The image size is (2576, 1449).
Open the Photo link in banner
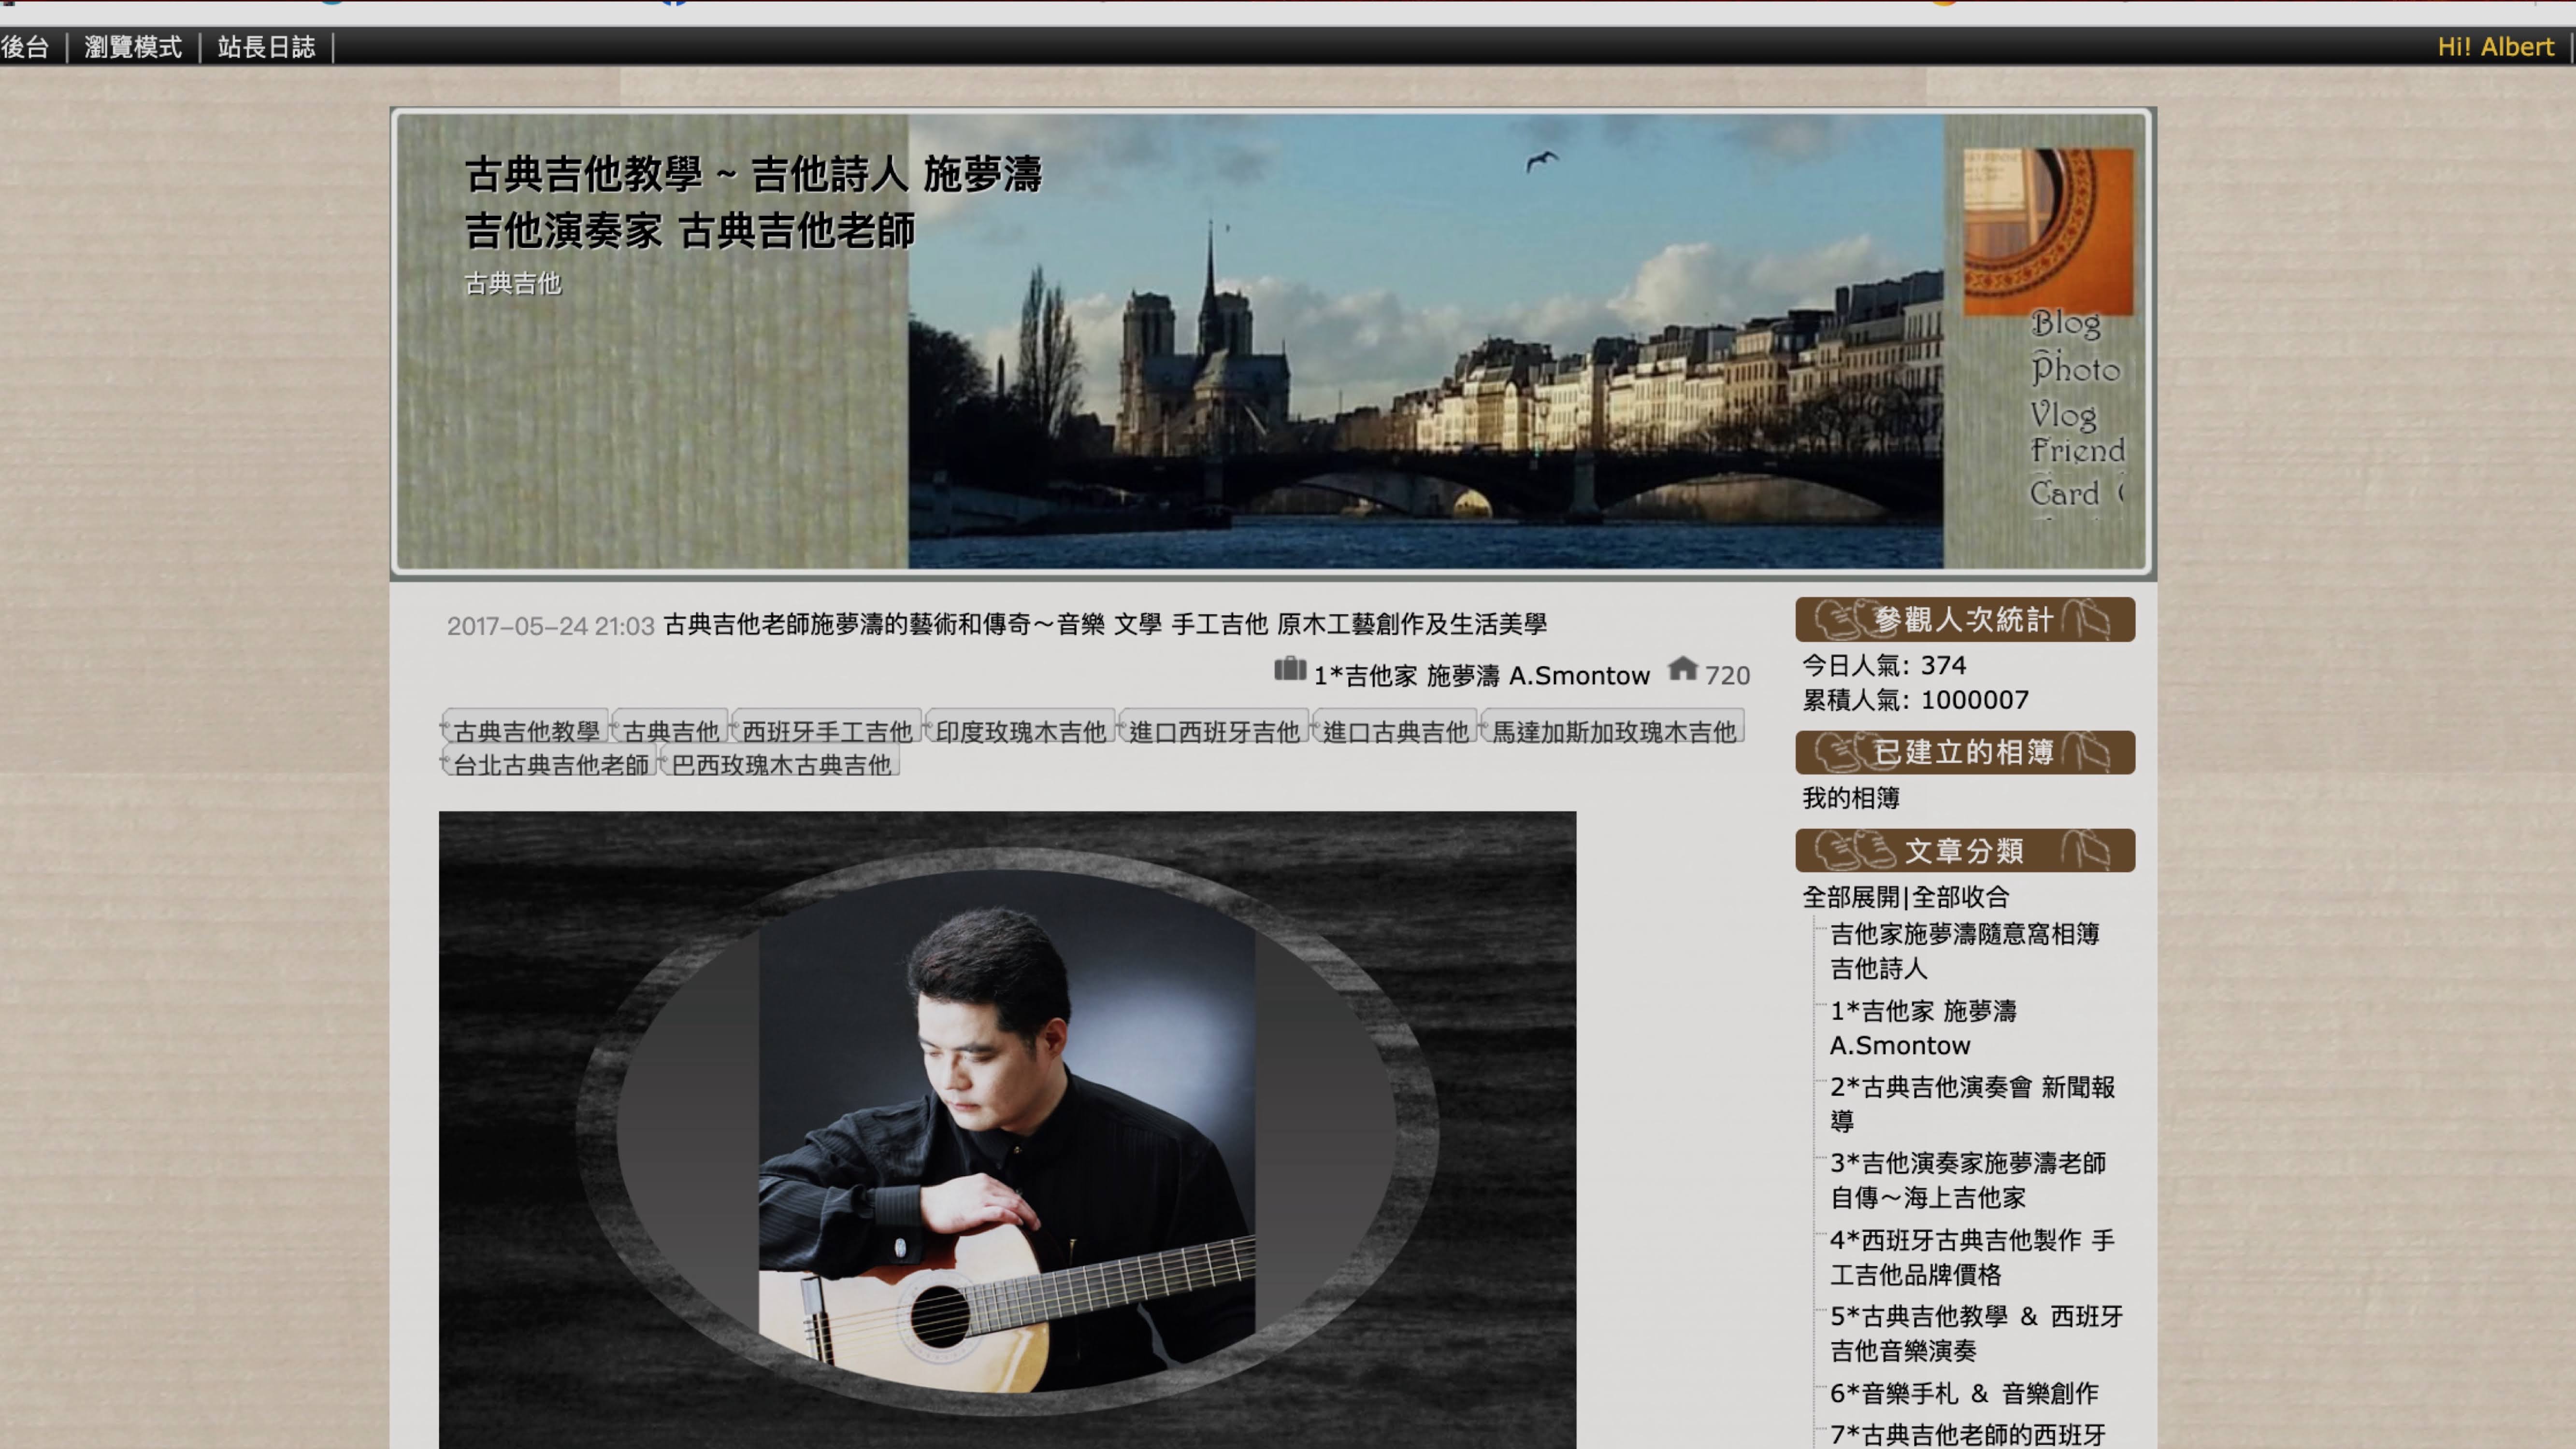pyautogui.click(x=2075, y=369)
